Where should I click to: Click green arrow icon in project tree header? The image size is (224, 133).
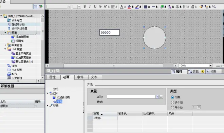(41, 6)
